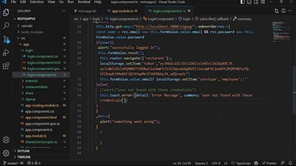Toggle primary side bar layout icon
The height and width of the screenshot is (166, 296).
pos(242,2)
